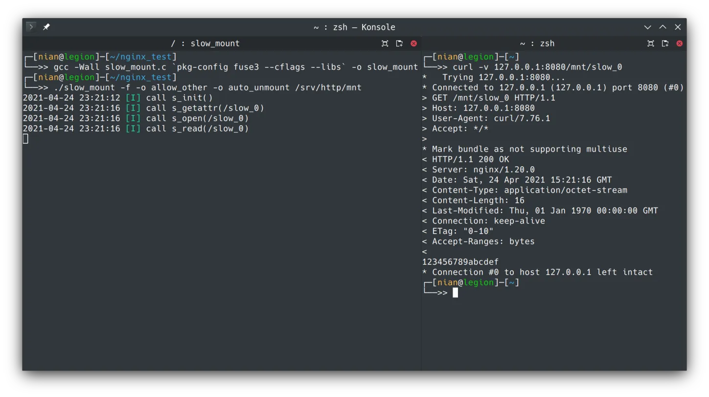Click the curl -v command line
This screenshot has height=397, width=709.
coord(537,67)
